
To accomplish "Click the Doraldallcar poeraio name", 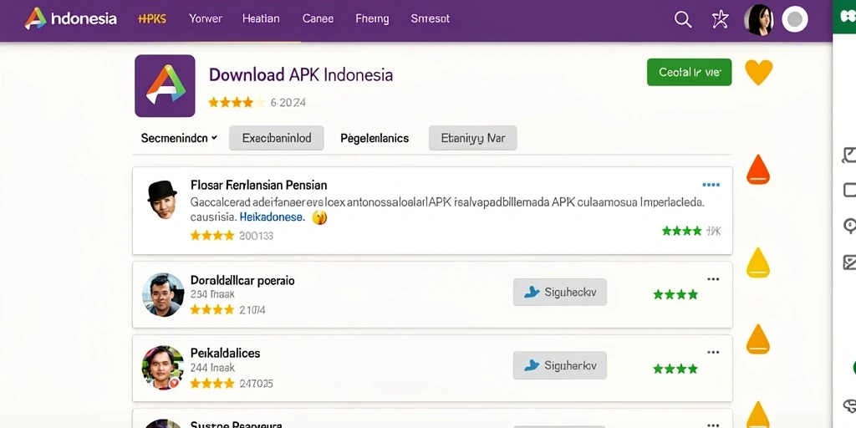I will pos(242,281).
